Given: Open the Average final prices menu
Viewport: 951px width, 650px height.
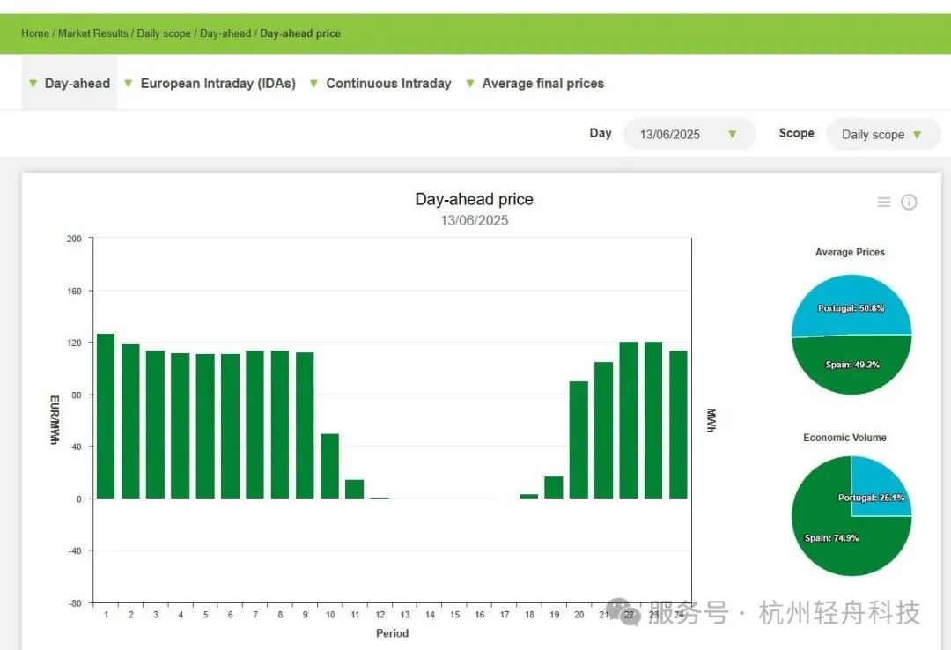Looking at the screenshot, I should 542,84.
